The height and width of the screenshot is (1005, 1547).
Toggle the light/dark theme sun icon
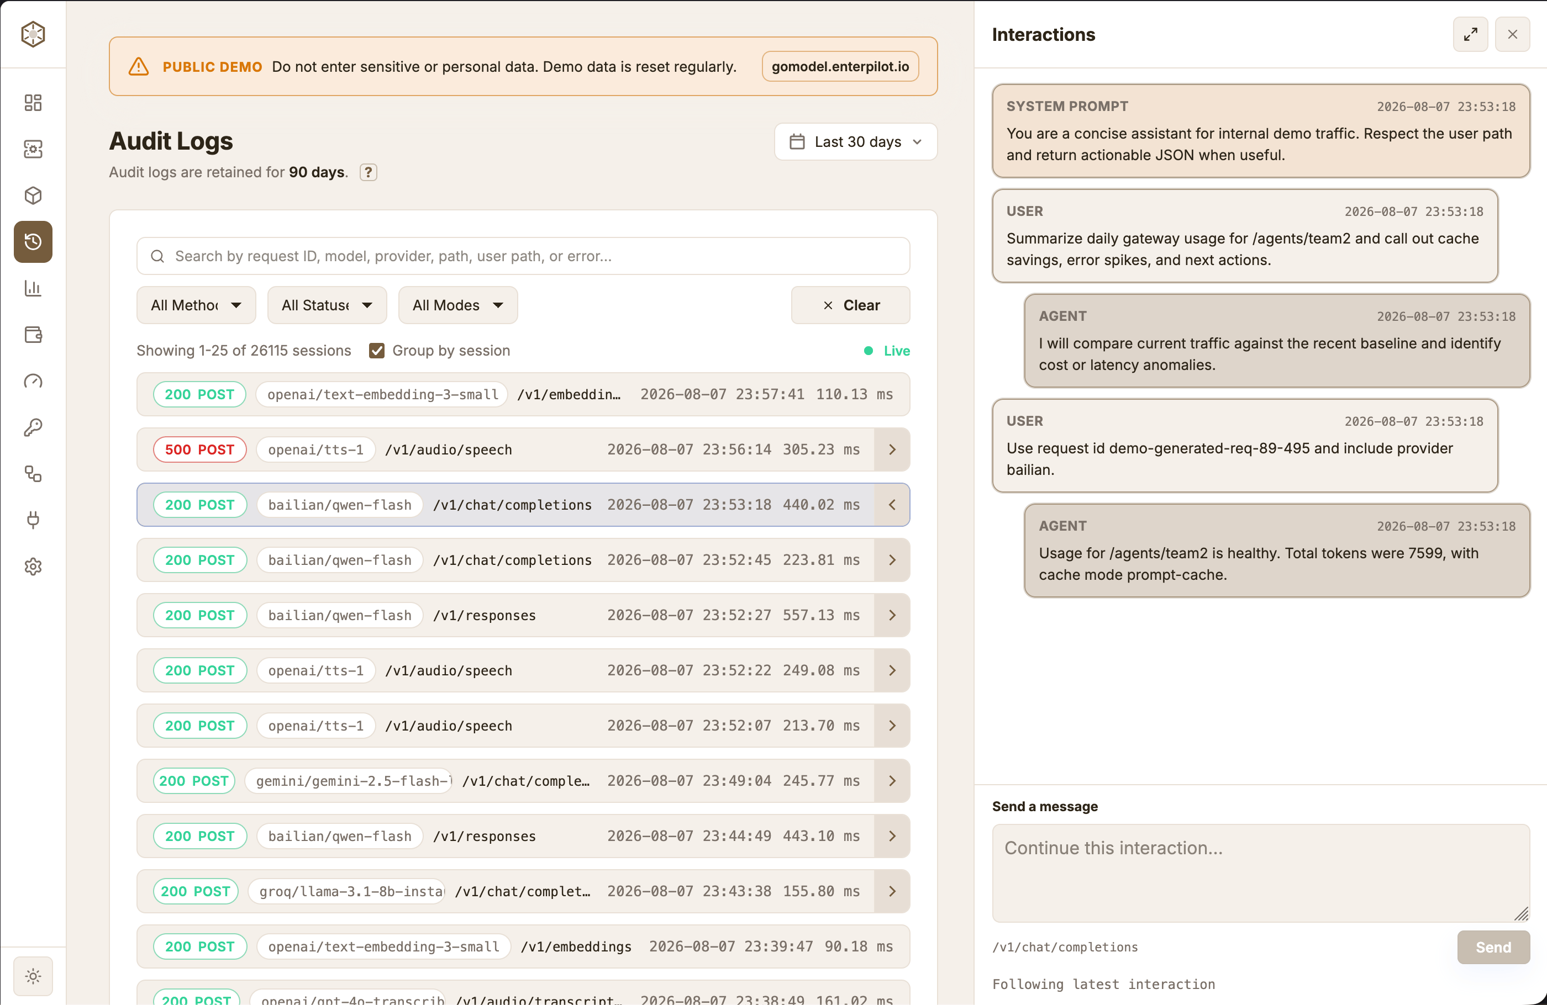tap(33, 976)
